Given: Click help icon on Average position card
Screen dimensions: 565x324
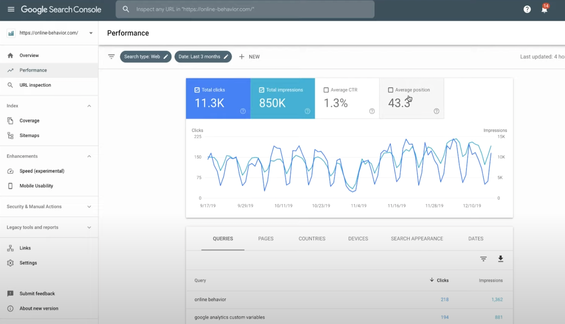Looking at the screenshot, I should 436,111.
